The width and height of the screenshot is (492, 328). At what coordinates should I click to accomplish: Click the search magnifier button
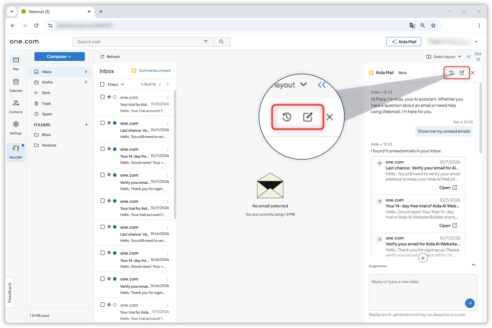tap(221, 42)
